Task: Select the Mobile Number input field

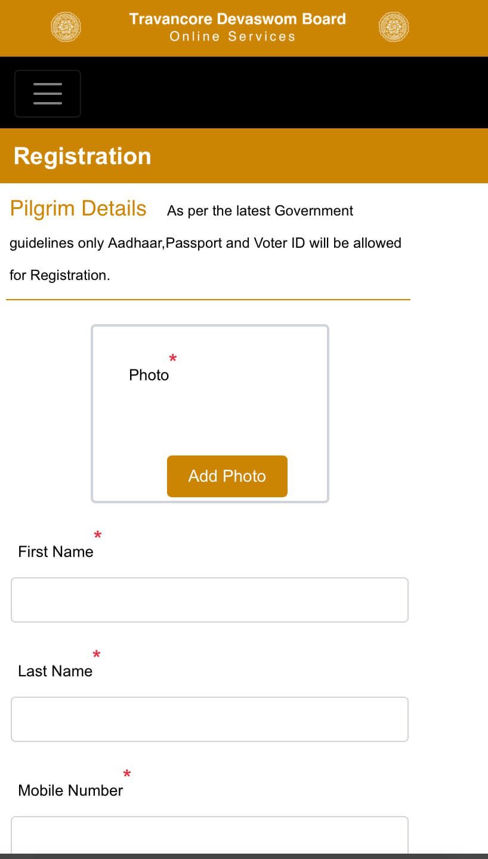Action: click(209, 836)
